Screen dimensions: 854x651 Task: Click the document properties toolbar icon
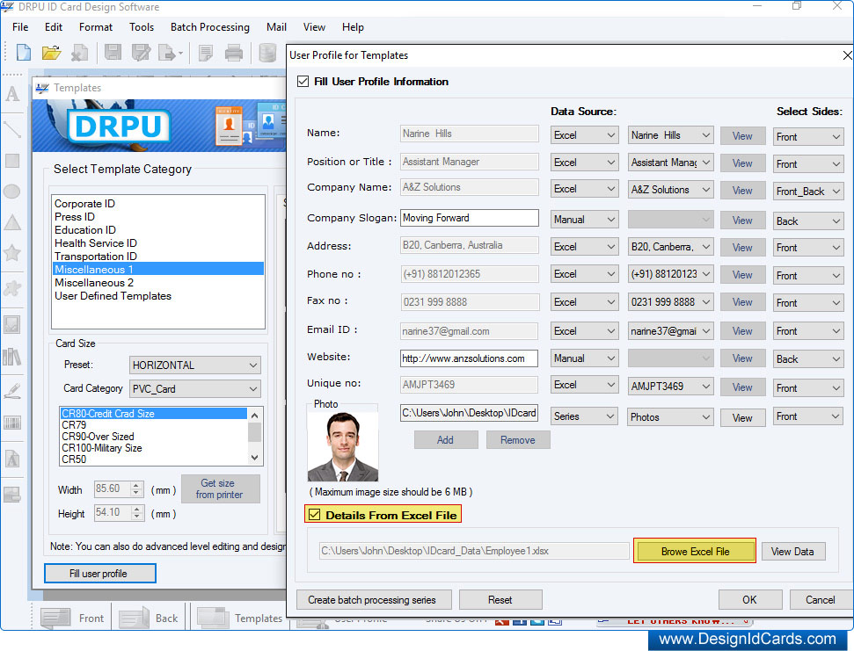pyautogui.click(x=206, y=53)
